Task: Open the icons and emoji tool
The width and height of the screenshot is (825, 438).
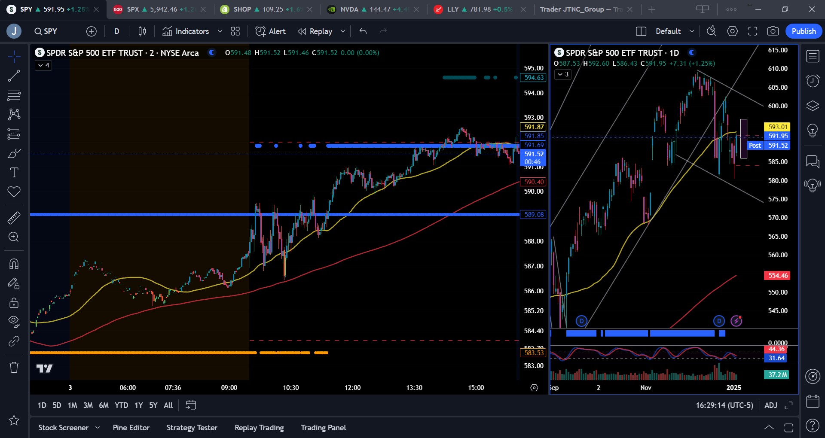Action: tap(14, 192)
